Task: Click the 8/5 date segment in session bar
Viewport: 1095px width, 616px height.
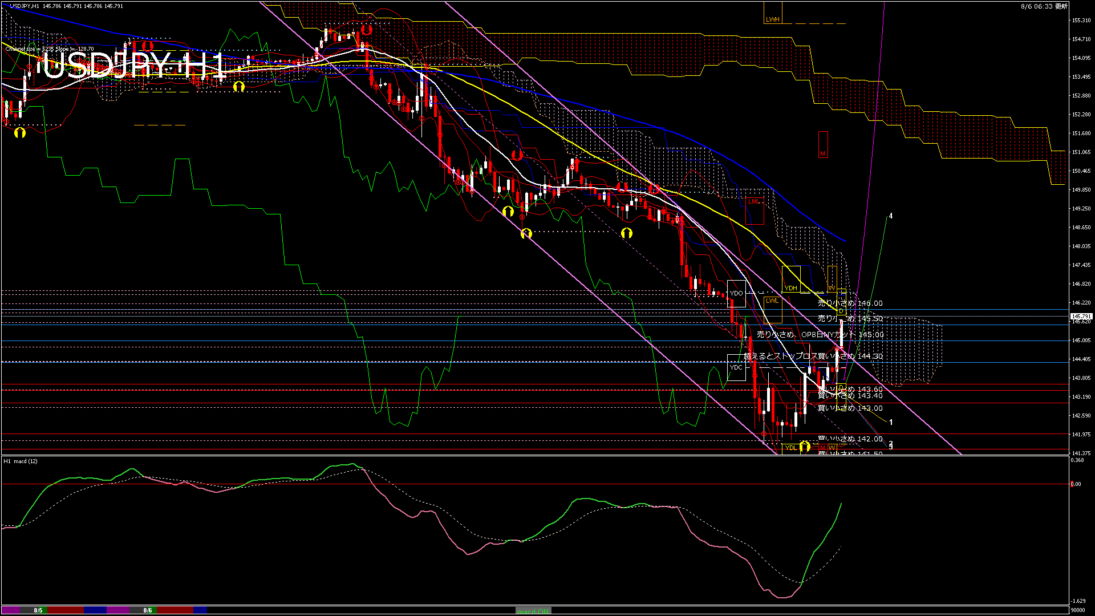Action: click(38, 610)
